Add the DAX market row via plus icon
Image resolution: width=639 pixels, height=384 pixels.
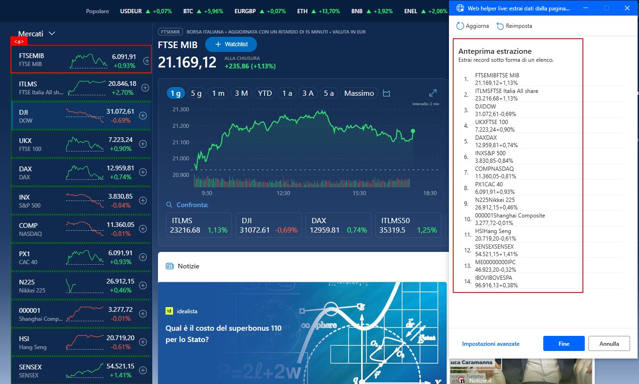(143, 172)
